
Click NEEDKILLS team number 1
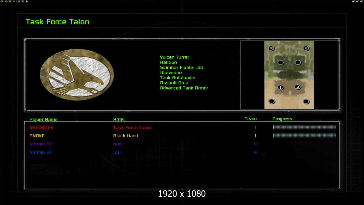(x=255, y=127)
